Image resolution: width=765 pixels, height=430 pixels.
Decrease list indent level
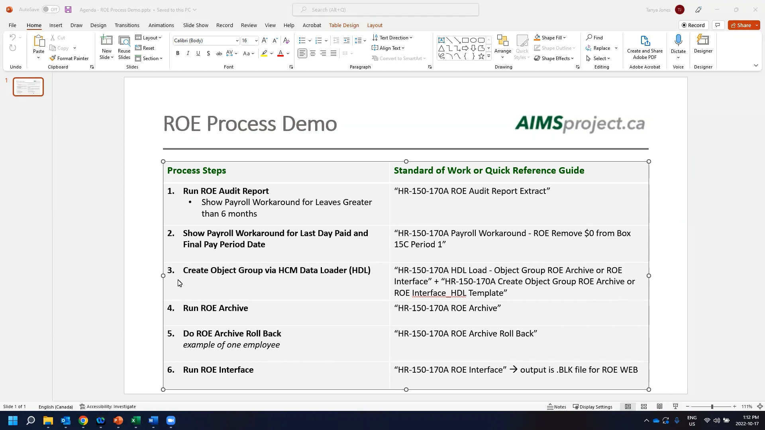tap(336, 41)
